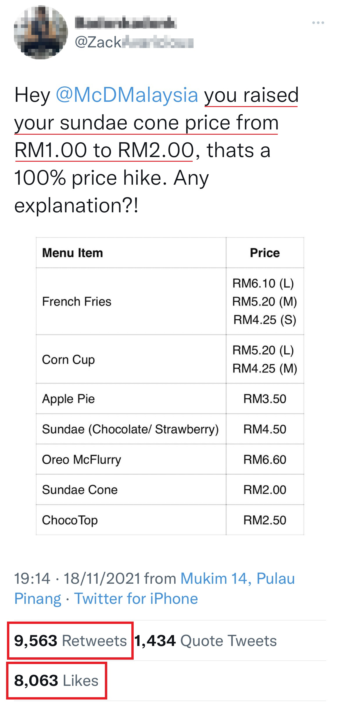This screenshot has width=340, height=703.
Task: Show the 8,063 Likes list
Action: point(56,681)
